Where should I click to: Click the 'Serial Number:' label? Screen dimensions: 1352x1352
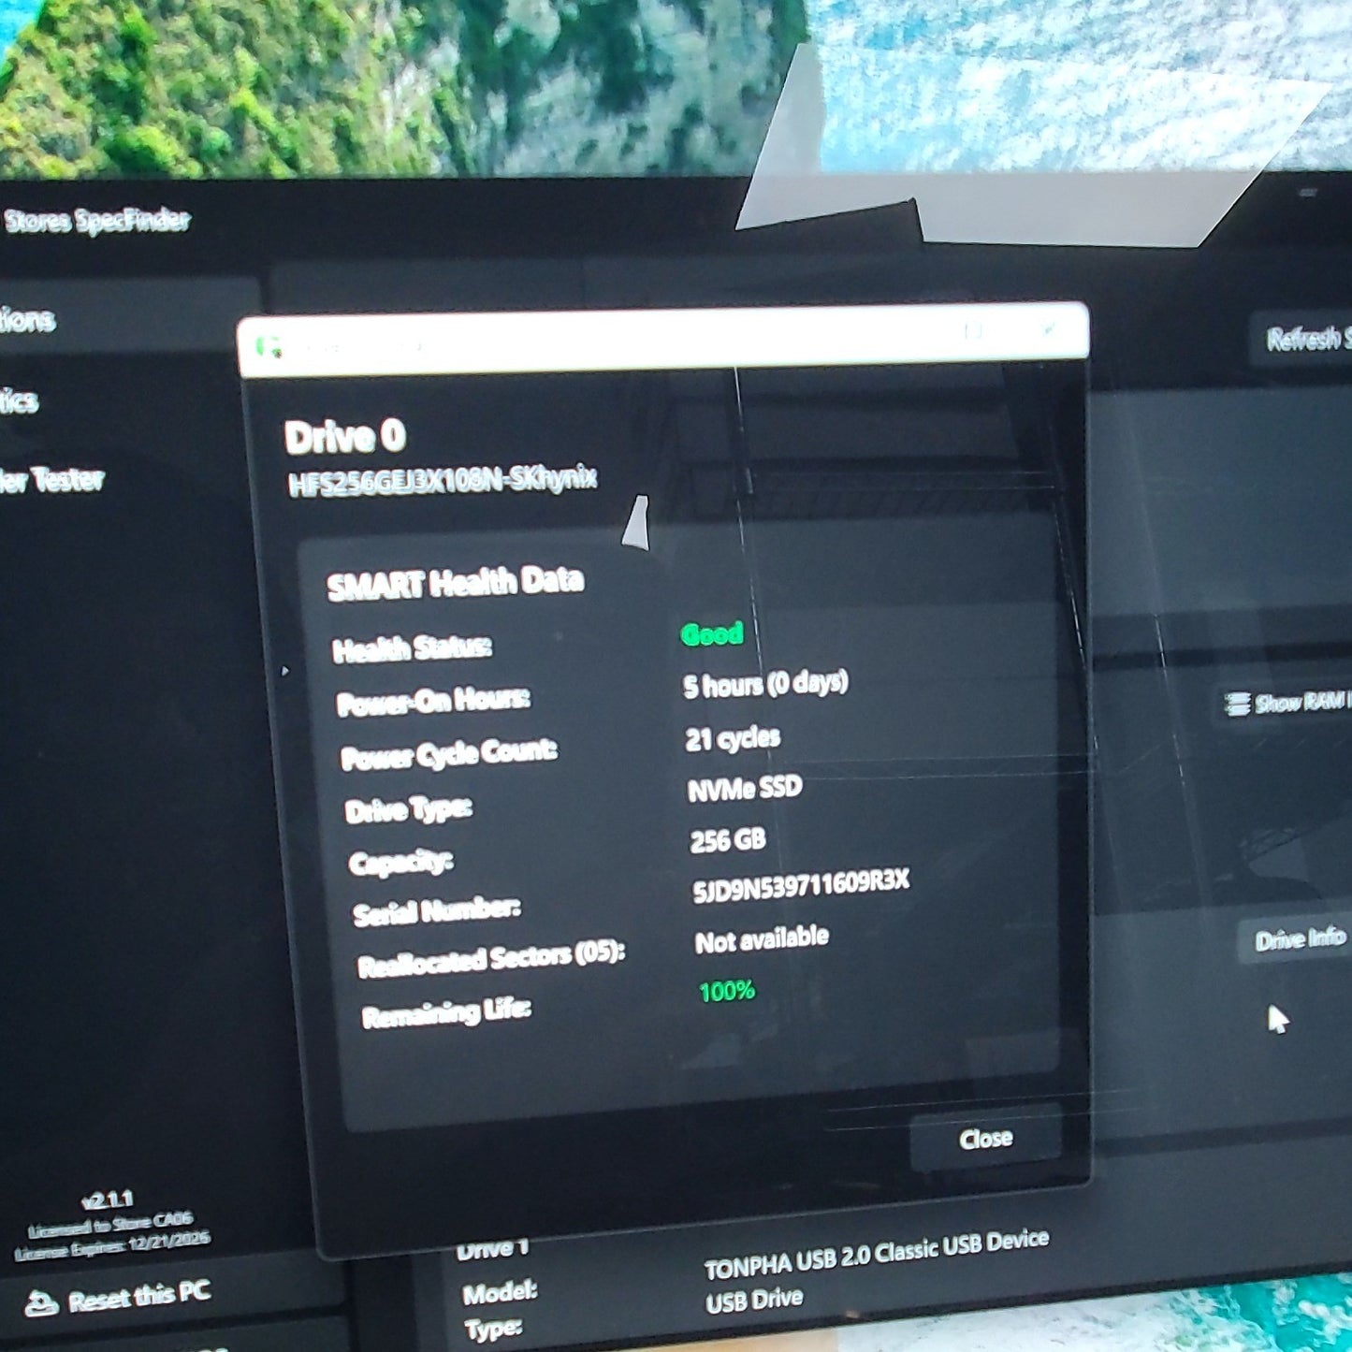click(x=436, y=910)
